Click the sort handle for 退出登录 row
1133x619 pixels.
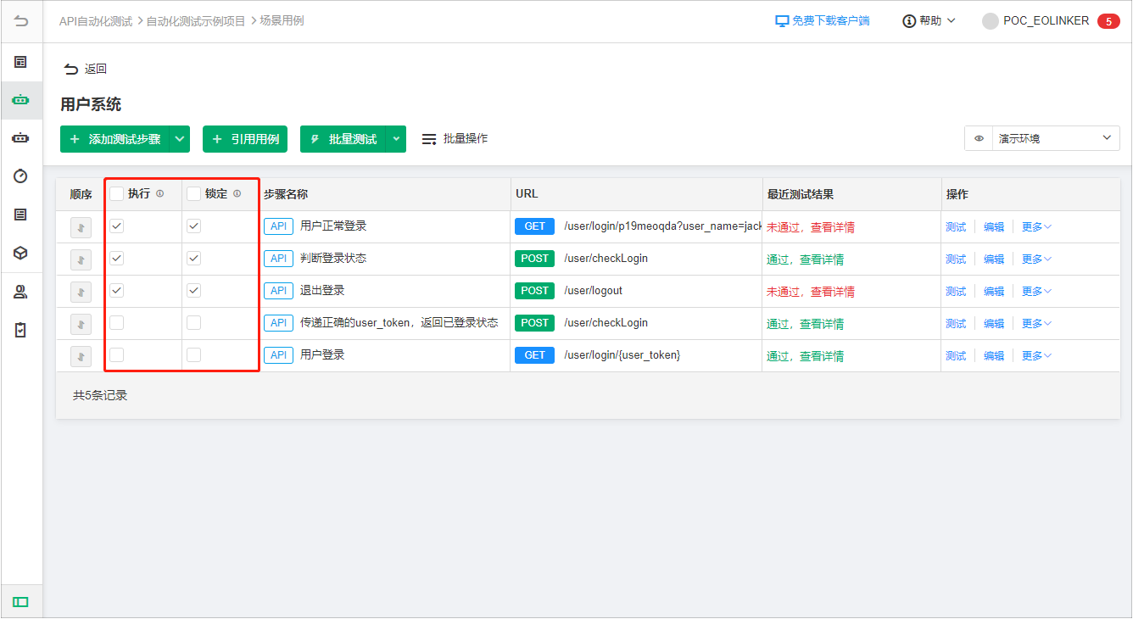pyautogui.click(x=81, y=292)
